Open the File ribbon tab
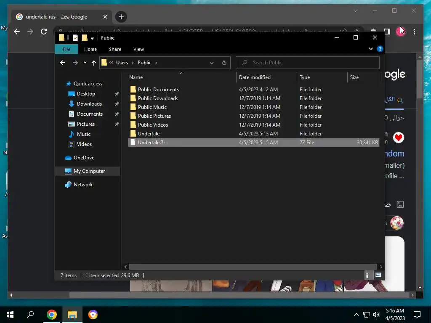431x323 pixels. tap(67, 49)
